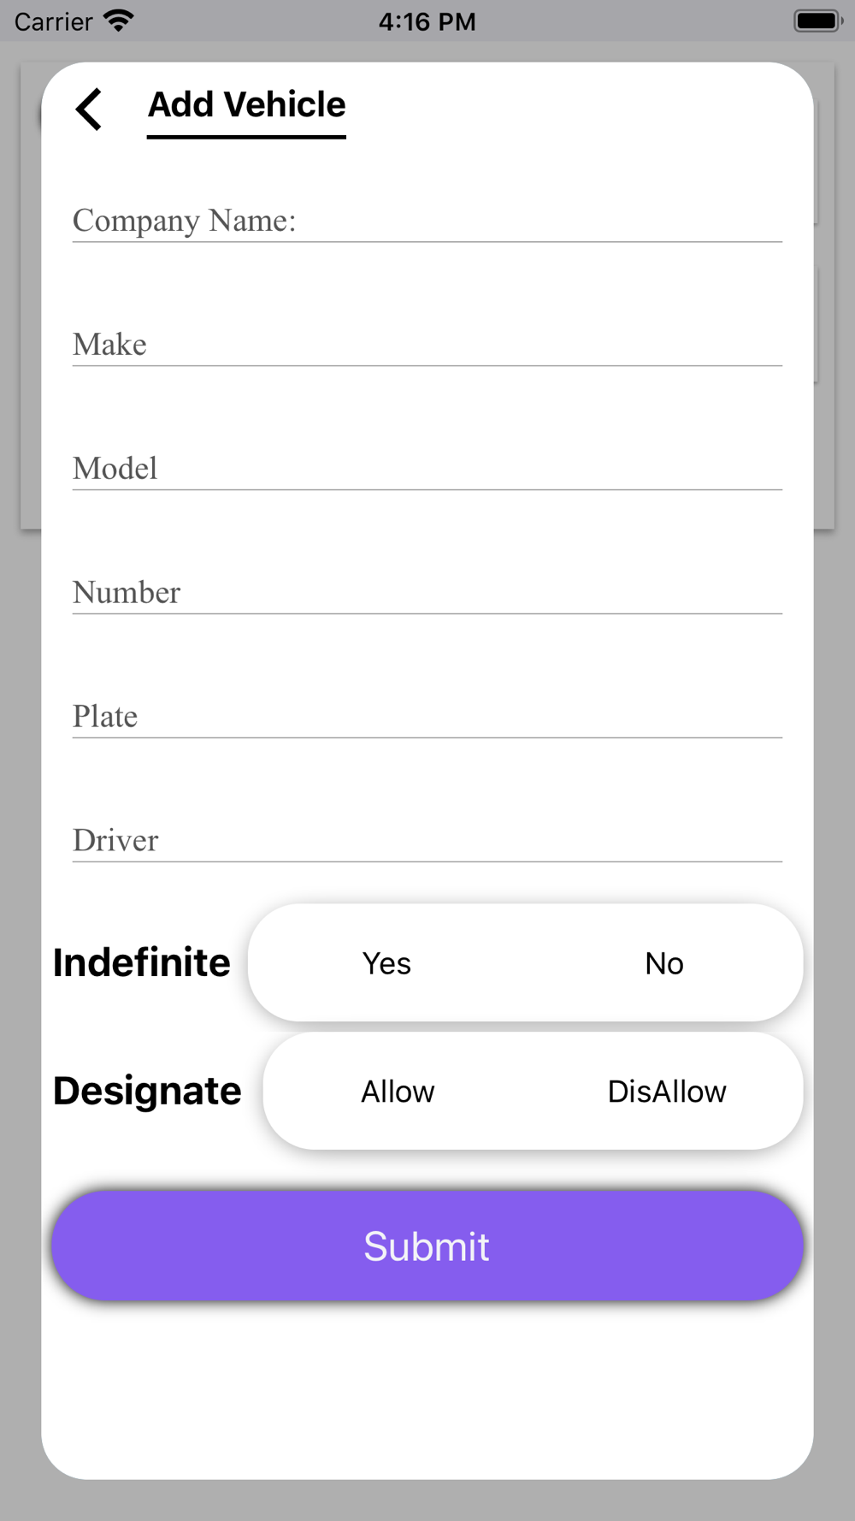
Task: Tap the Make input field
Action: (x=427, y=345)
